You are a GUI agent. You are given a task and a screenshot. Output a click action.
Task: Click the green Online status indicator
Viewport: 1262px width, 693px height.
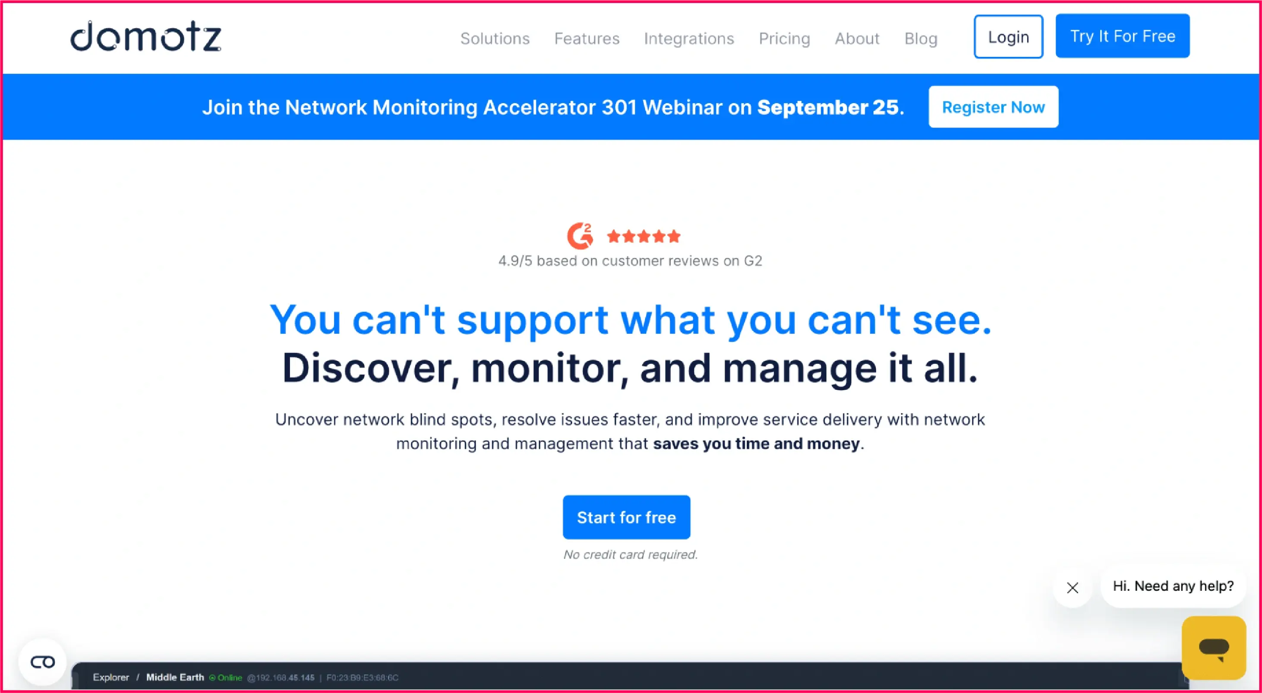click(226, 678)
